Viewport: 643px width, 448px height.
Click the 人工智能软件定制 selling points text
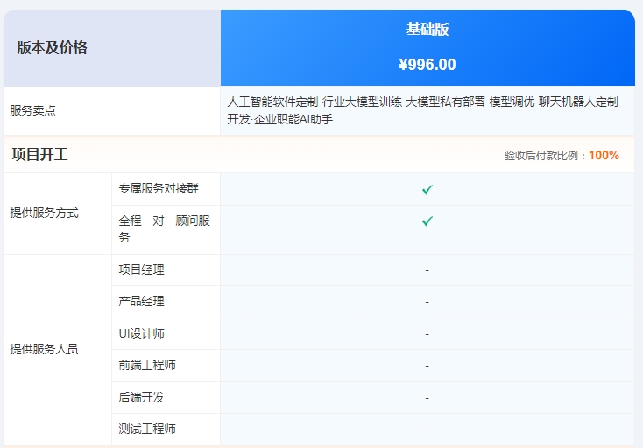pyautogui.click(x=423, y=110)
